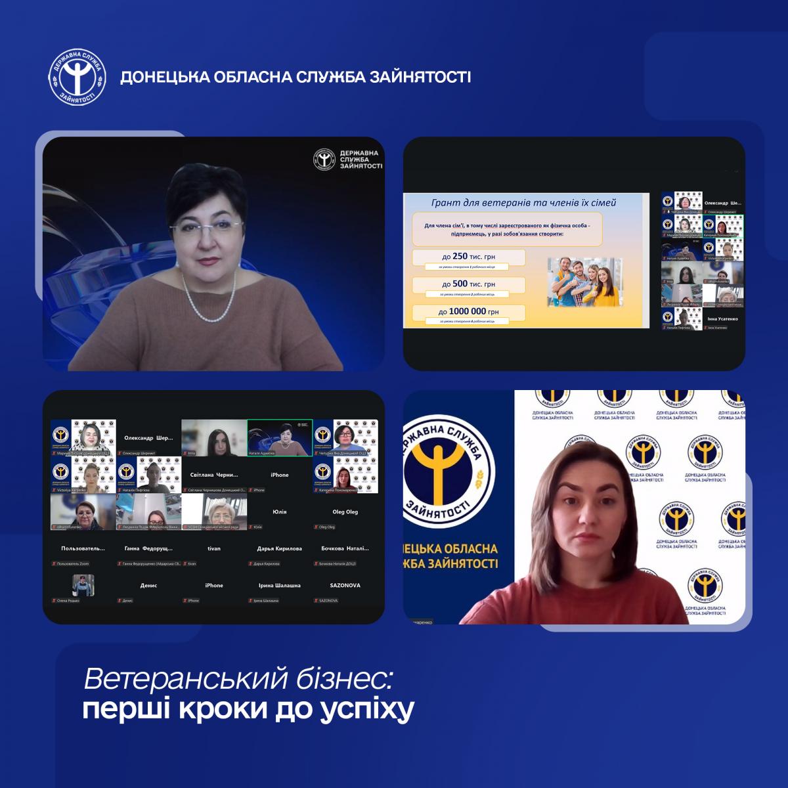Select the Ірина Шалашна participant tile
The image size is (788, 788).
click(280, 585)
